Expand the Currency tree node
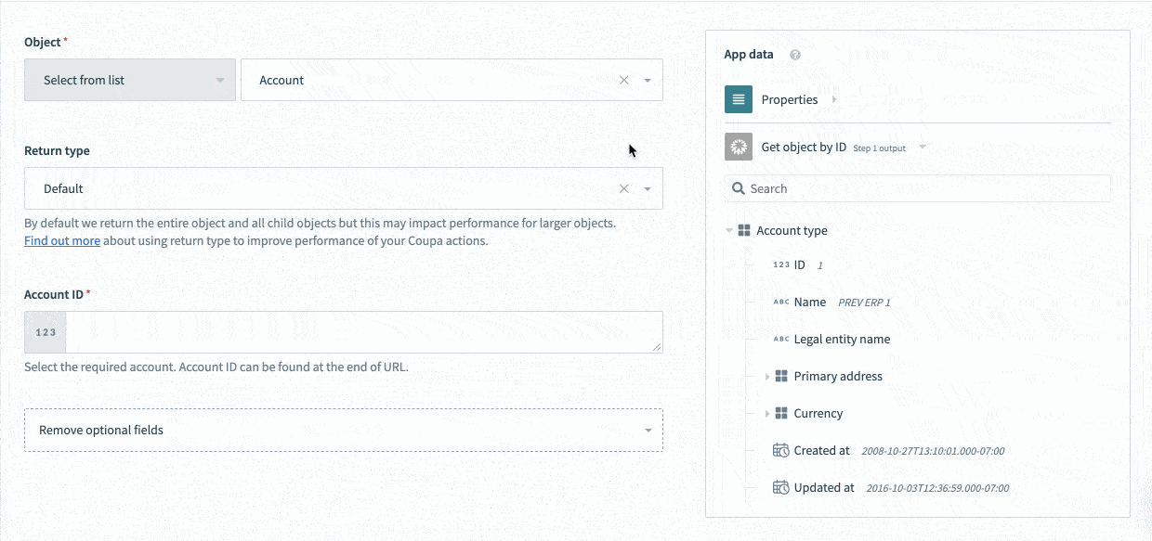 (766, 413)
